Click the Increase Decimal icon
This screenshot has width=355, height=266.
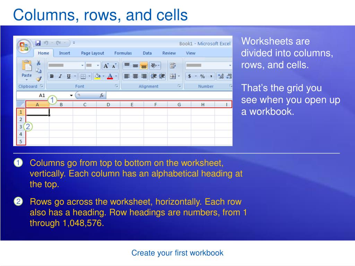(221, 76)
